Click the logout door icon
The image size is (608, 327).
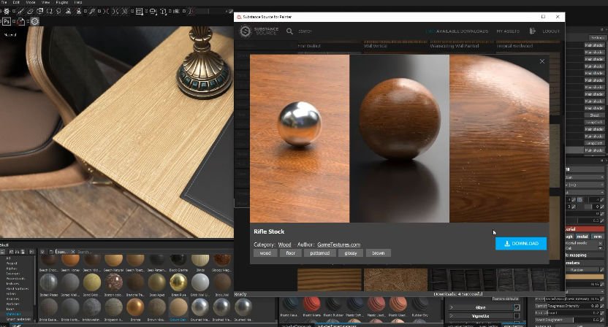(x=533, y=31)
